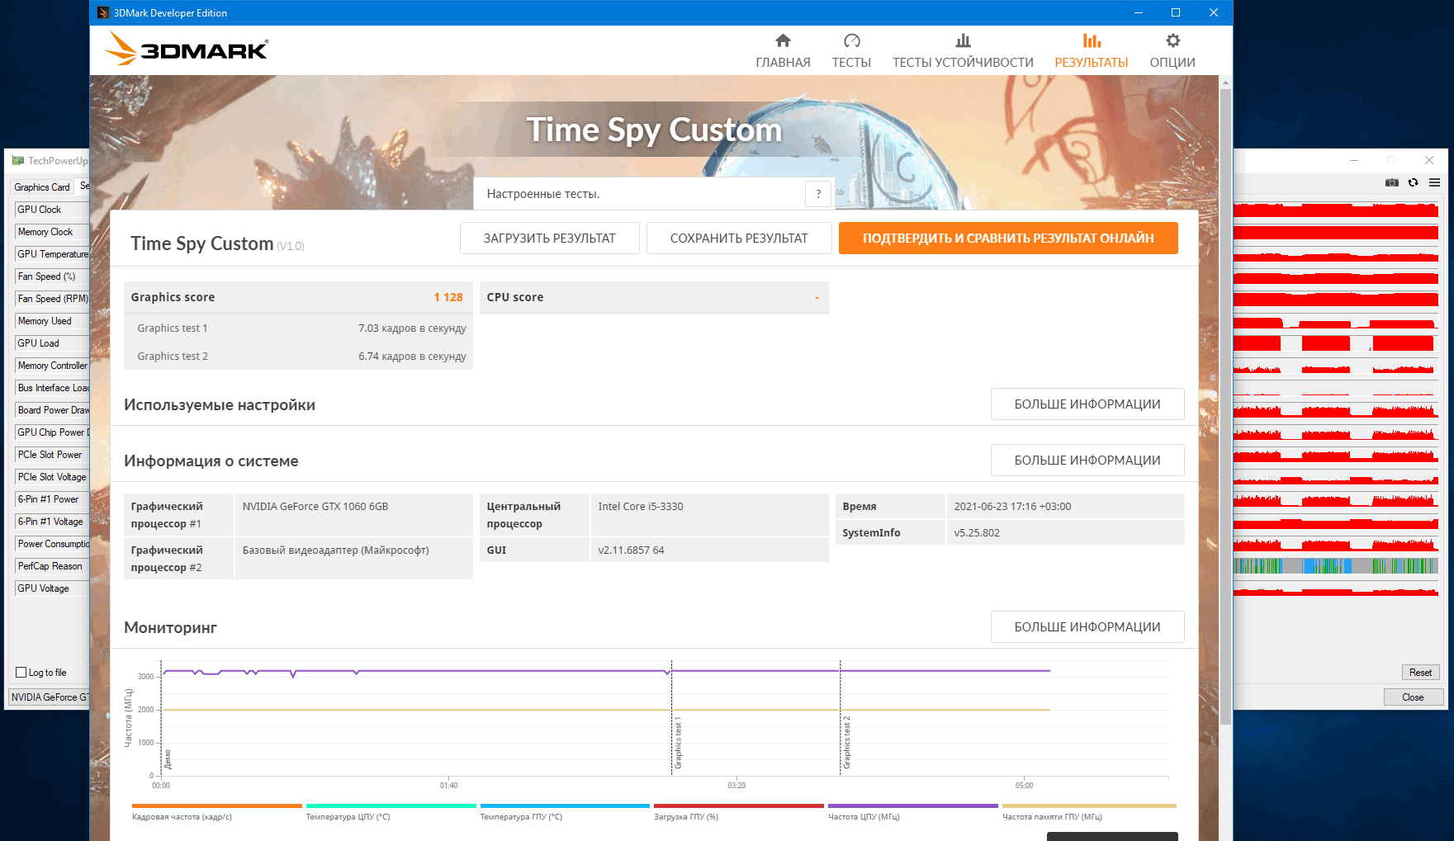The width and height of the screenshot is (1454, 841).
Task: Click the PerfCap Reason sensor in GPU-Z
Action: pos(52,566)
